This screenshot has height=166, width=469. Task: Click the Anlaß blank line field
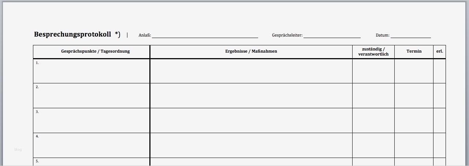(x=205, y=35)
